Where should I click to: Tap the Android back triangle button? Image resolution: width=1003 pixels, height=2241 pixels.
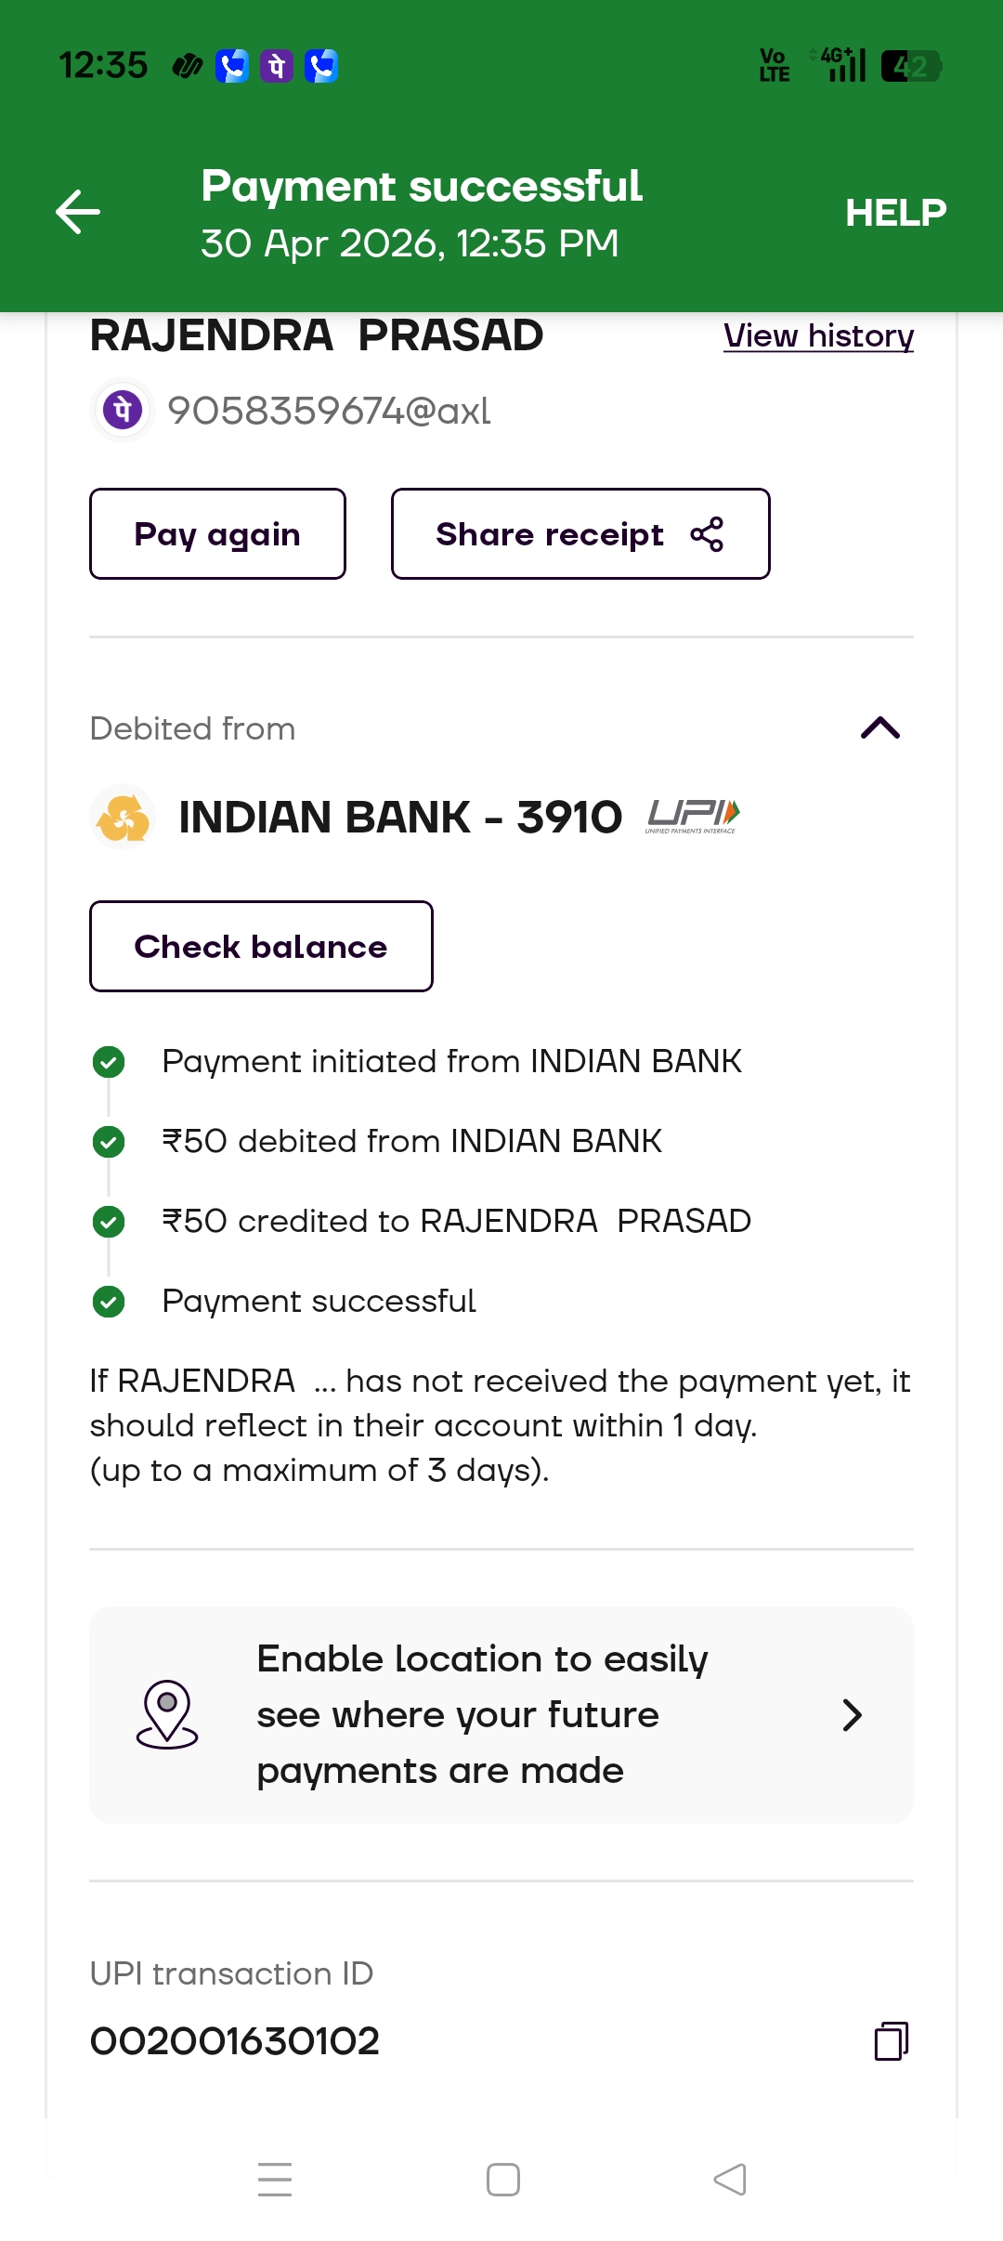[x=730, y=2180]
